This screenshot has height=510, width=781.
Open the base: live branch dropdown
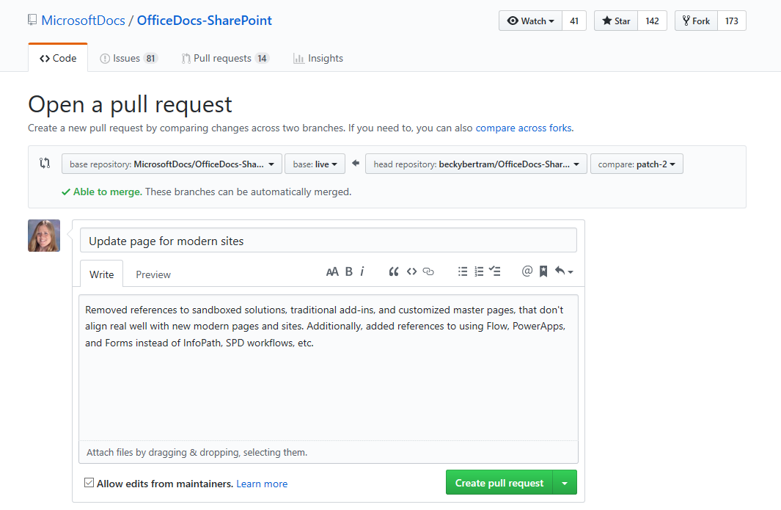tap(315, 164)
